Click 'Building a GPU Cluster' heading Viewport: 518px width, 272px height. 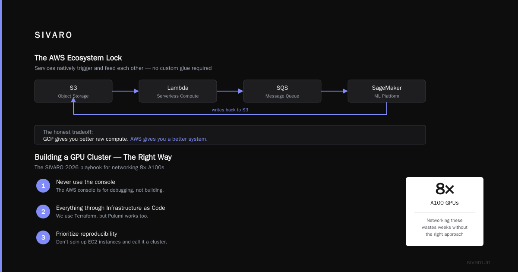pos(103,157)
